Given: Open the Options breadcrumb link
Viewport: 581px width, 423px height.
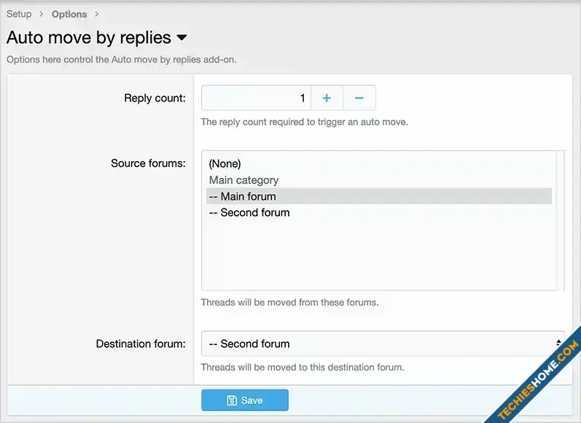Looking at the screenshot, I should pyautogui.click(x=69, y=14).
